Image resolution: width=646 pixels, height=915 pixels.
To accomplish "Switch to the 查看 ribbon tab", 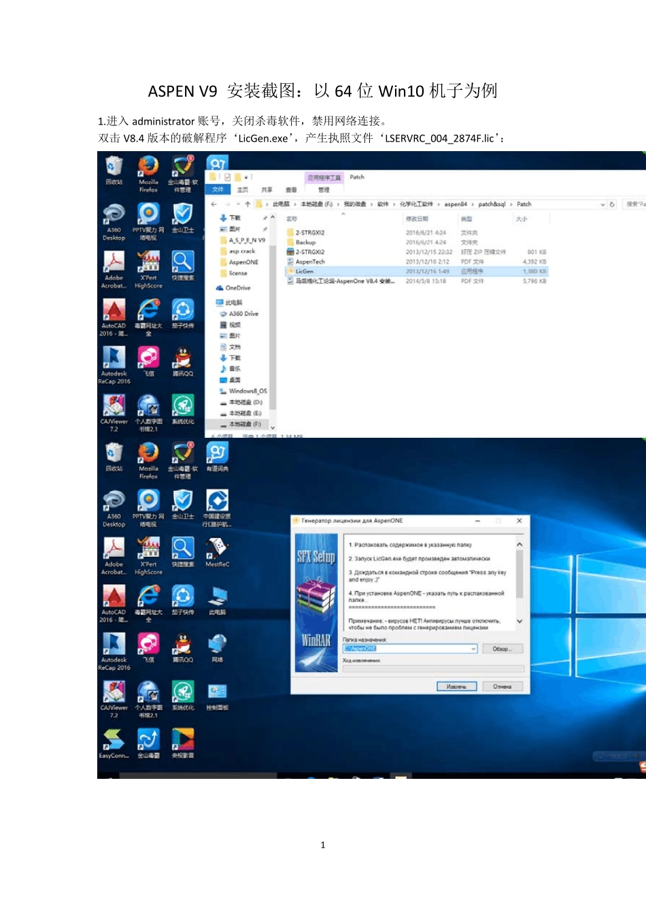I will [x=291, y=190].
